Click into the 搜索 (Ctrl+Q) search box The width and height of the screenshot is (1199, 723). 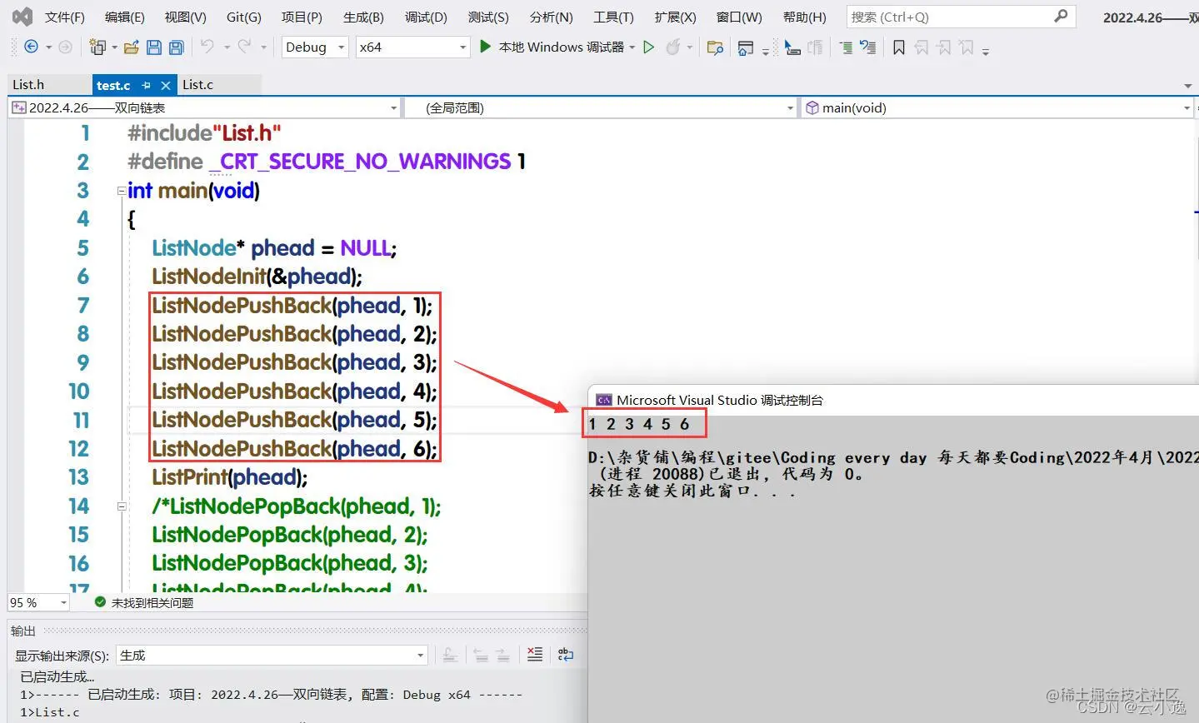coord(961,17)
